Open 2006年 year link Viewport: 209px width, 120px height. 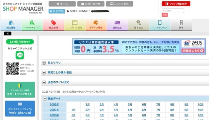click(x=54, y=105)
